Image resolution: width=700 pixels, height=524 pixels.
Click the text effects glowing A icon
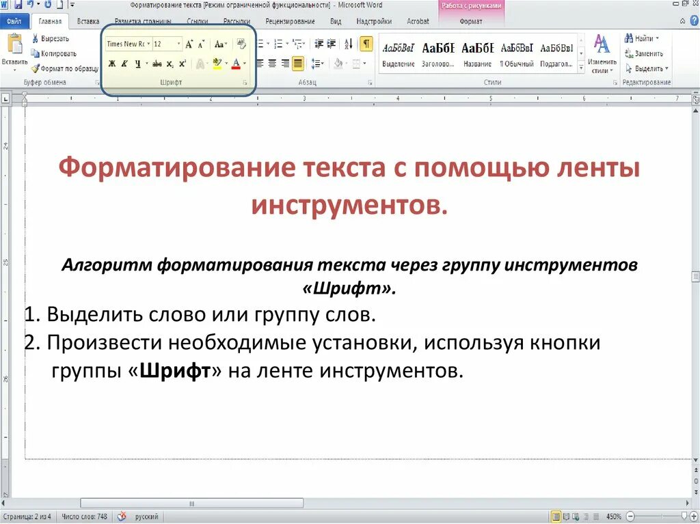200,64
